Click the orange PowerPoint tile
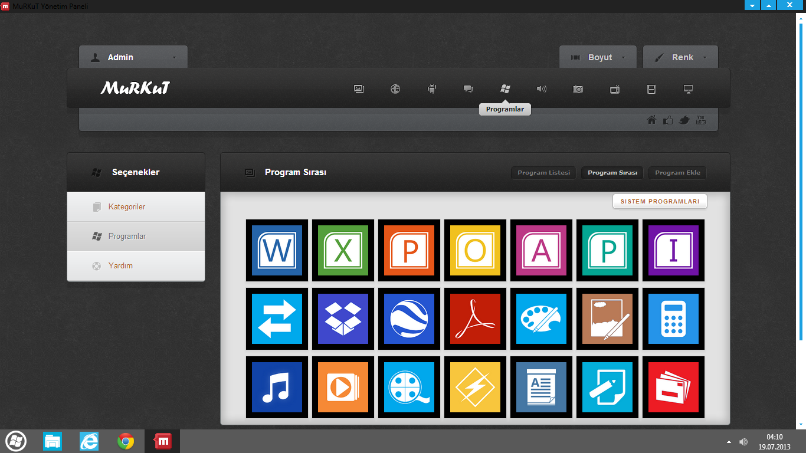 (409, 251)
